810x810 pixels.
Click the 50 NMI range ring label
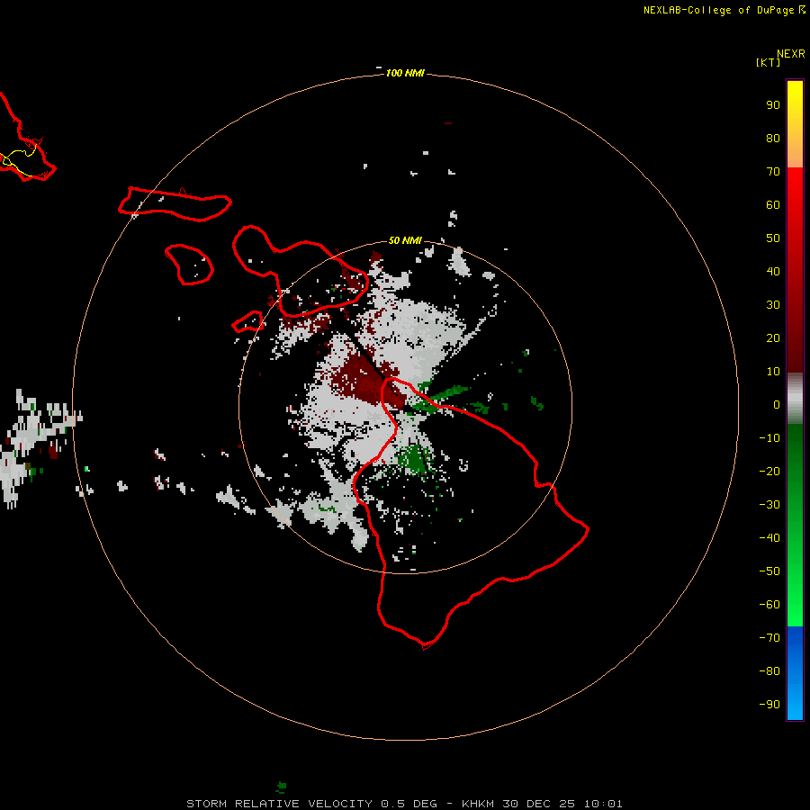(x=405, y=240)
